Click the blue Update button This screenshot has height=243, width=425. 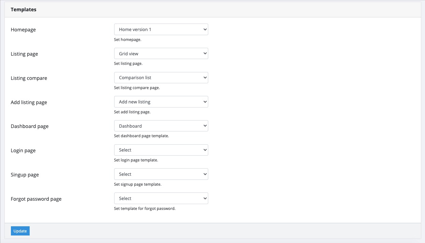pyautogui.click(x=20, y=231)
